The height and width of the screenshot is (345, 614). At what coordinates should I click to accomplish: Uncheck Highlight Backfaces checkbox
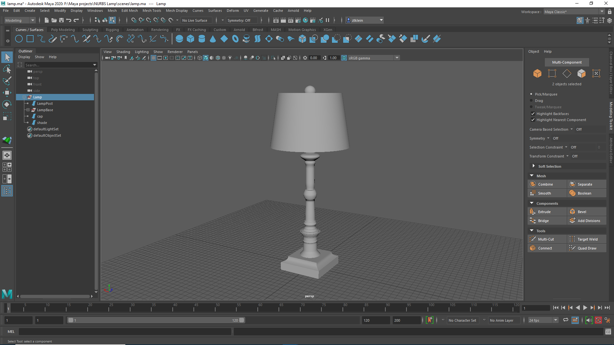pos(533,114)
